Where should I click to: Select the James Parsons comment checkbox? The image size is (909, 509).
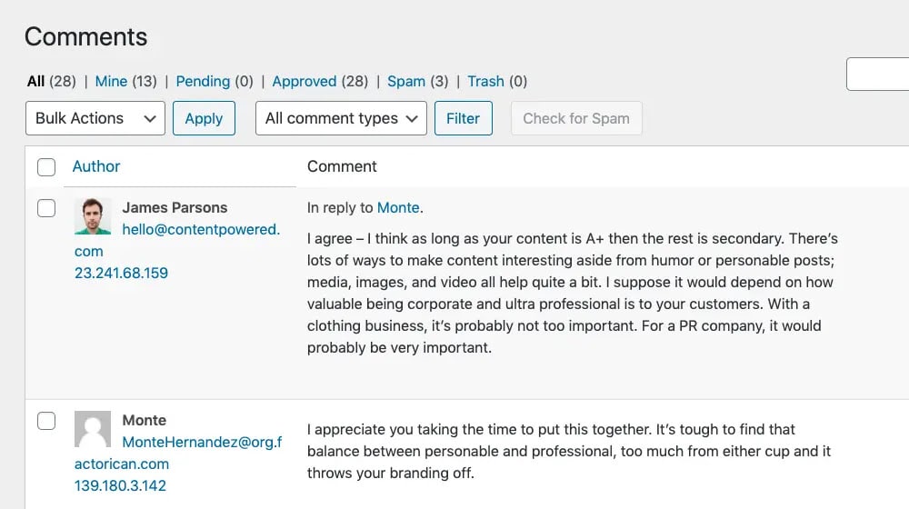point(46,208)
